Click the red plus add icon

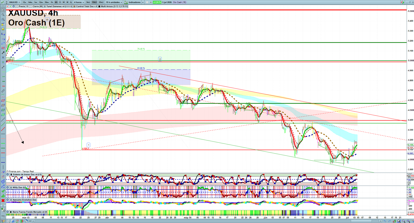pyautogui.click(x=8, y=6)
